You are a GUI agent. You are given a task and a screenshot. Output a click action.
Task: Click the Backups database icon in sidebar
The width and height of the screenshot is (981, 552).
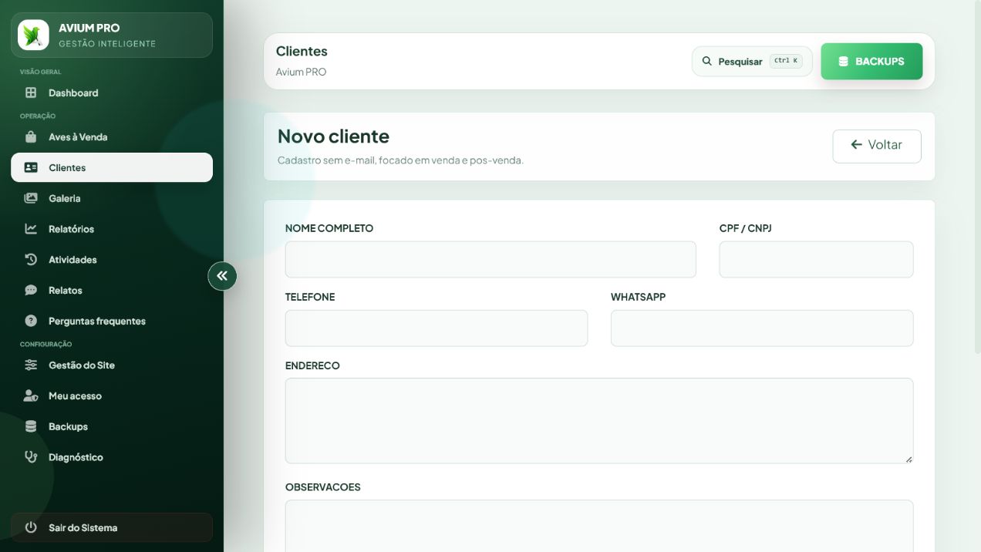click(x=31, y=426)
